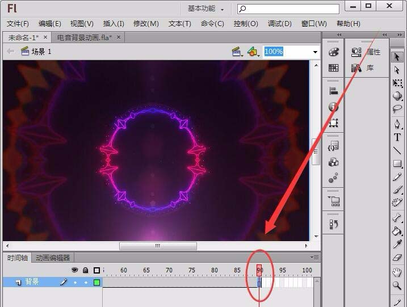Select the Line tool

397,150
